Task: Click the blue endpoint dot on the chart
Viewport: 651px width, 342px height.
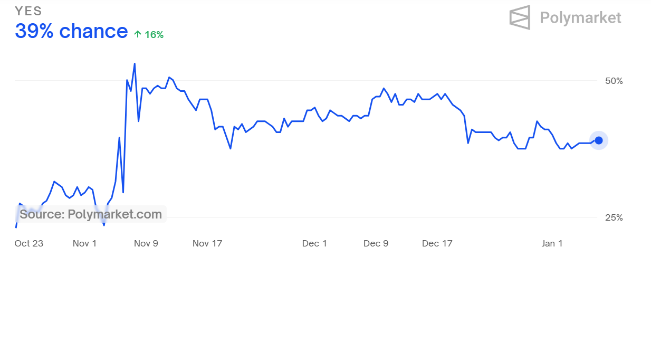Action: click(599, 140)
